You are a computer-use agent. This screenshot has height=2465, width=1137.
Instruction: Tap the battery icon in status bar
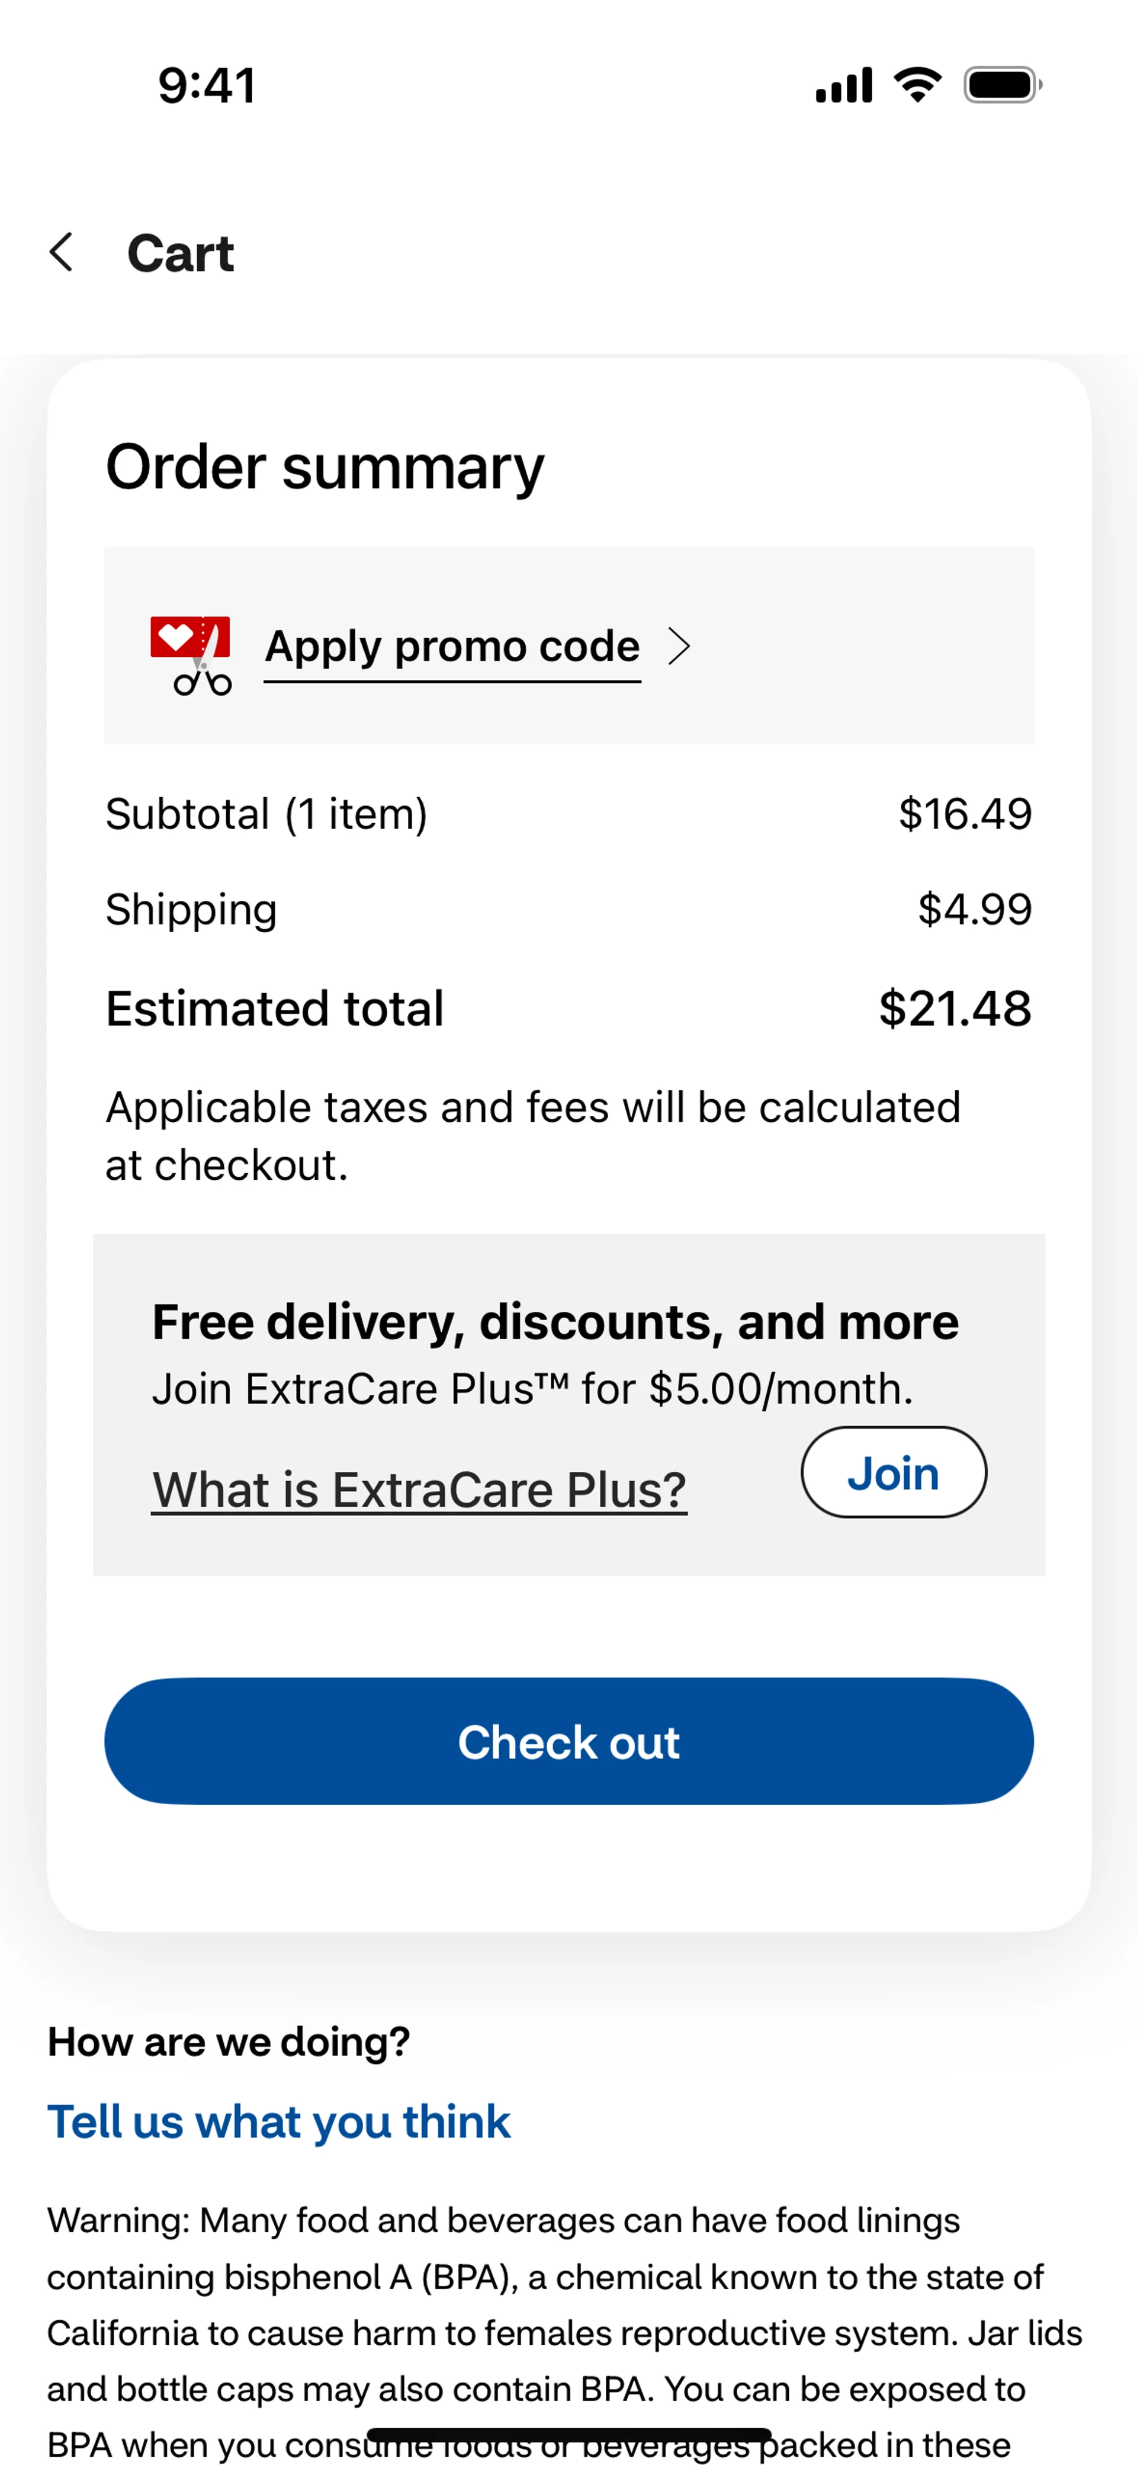click(x=1002, y=85)
